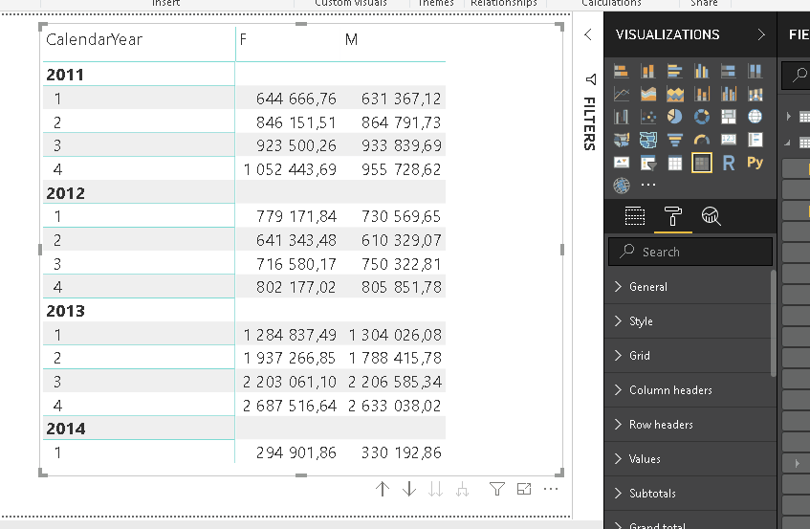Open the import custom visual ellipsis
This screenshot has width=810, height=529.
click(x=647, y=185)
